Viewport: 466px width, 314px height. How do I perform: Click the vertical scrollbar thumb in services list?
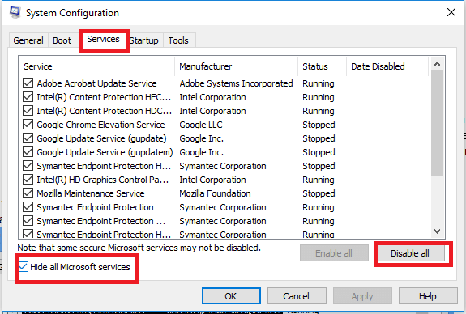pyautogui.click(x=437, y=123)
